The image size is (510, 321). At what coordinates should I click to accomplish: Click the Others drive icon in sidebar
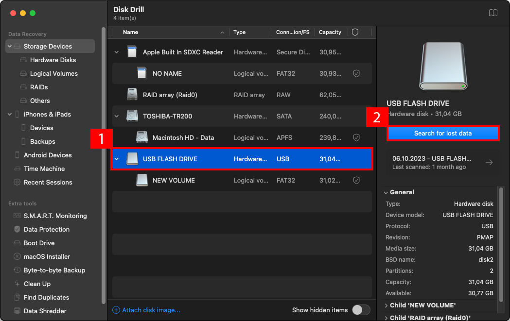point(23,101)
